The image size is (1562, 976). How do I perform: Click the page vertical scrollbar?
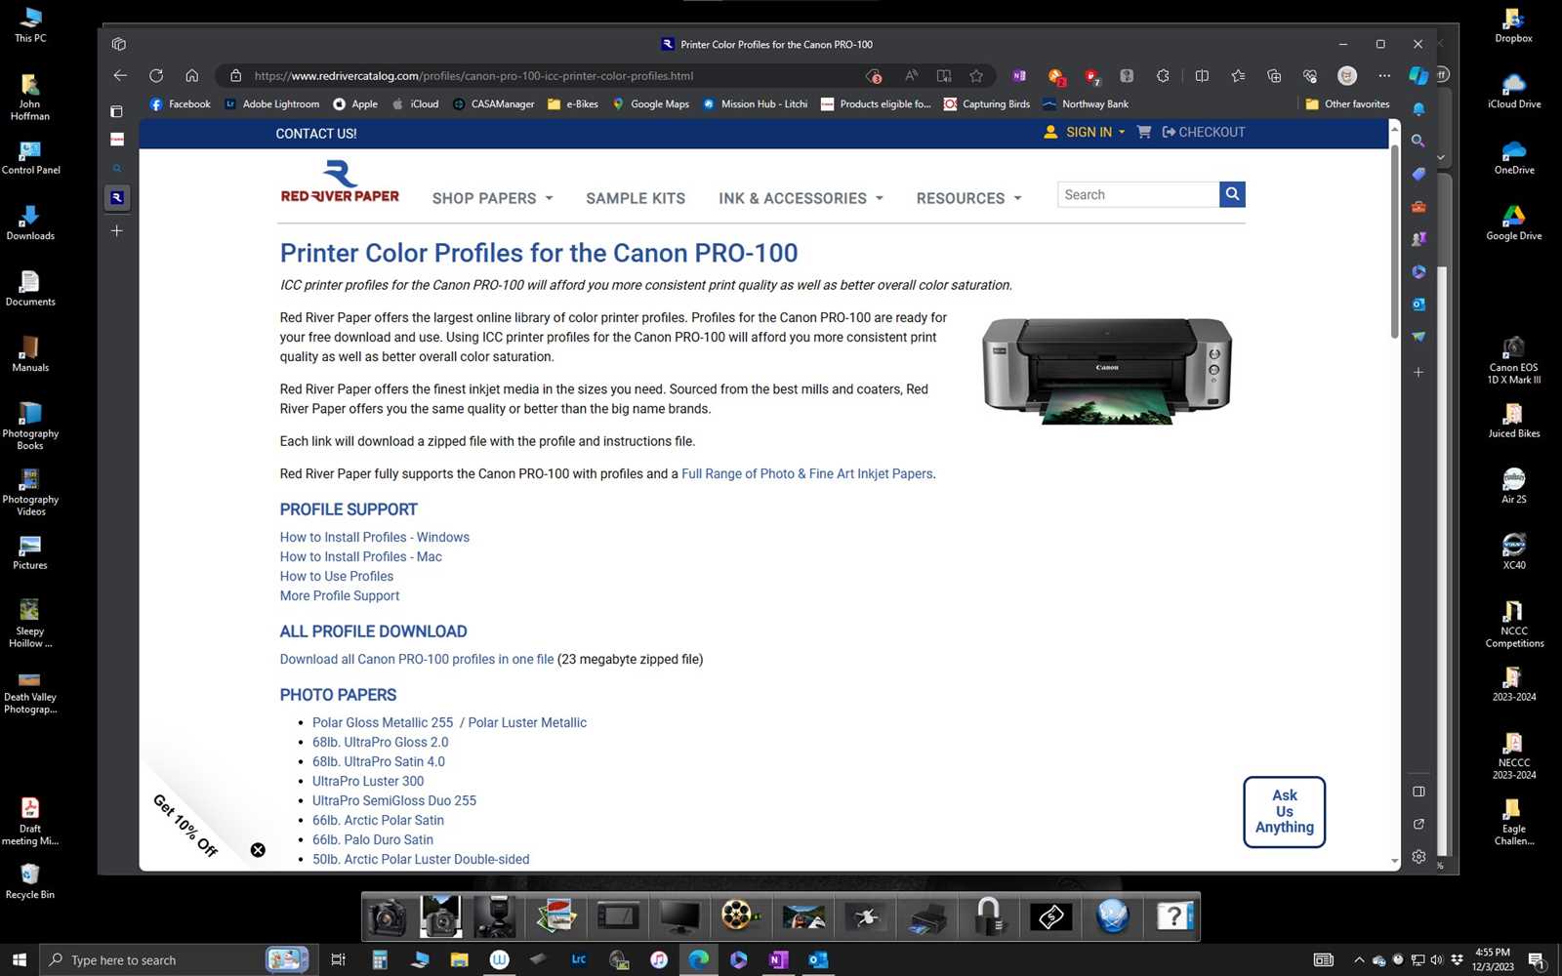(1394, 243)
